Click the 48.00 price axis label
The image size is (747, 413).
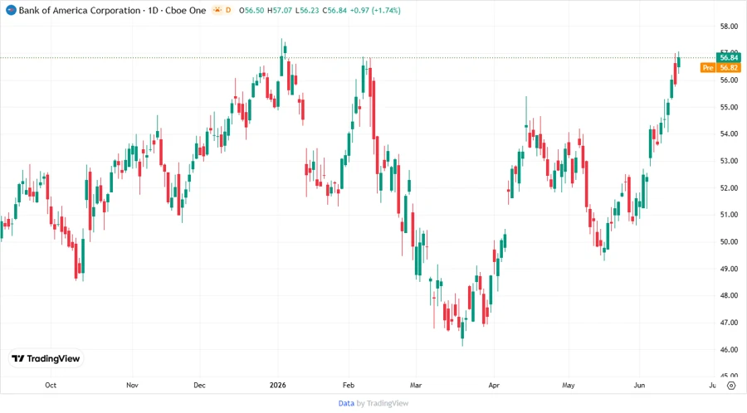729,296
